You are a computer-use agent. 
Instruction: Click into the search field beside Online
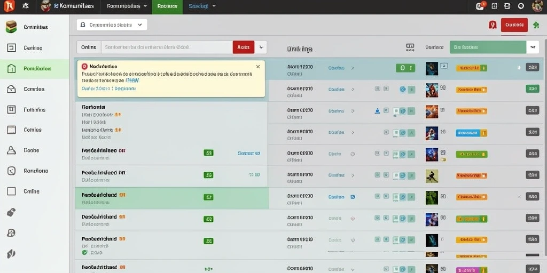click(x=167, y=47)
